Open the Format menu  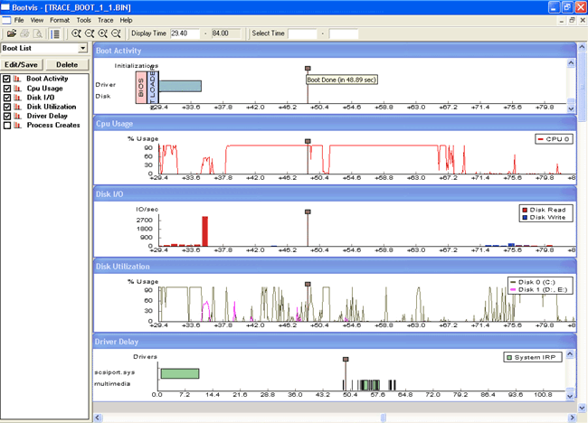[x=60, y=20]
